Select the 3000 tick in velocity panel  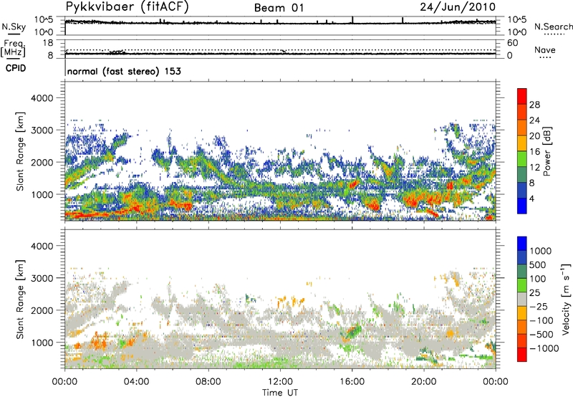point(42,278)
